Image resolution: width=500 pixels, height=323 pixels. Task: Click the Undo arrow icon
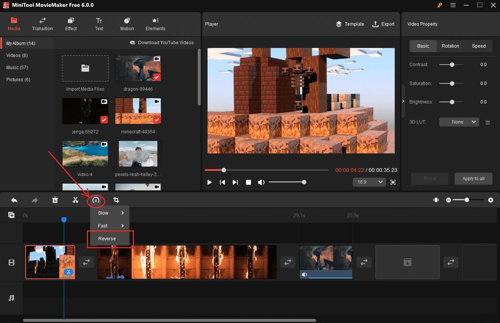coord(14,200)
